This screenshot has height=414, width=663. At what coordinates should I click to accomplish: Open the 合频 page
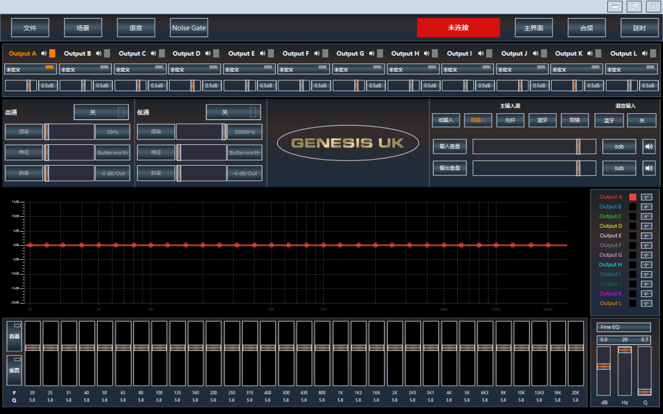pos(587,28)
